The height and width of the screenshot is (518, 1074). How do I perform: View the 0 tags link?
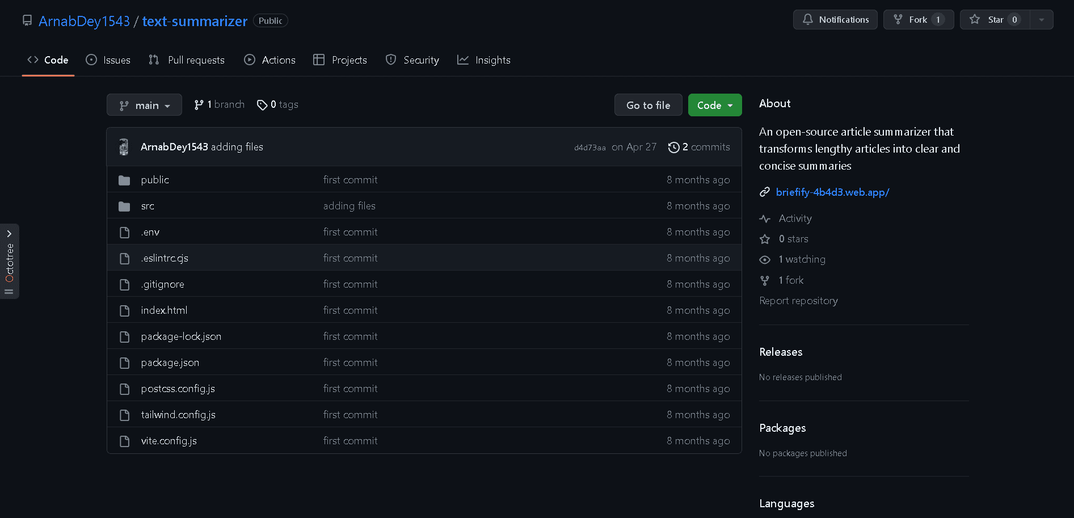tap(277, 104)
